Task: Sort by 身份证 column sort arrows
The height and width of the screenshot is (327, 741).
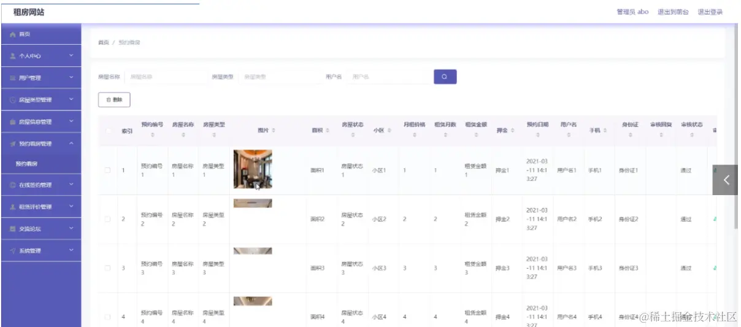Action: [630, 135]
